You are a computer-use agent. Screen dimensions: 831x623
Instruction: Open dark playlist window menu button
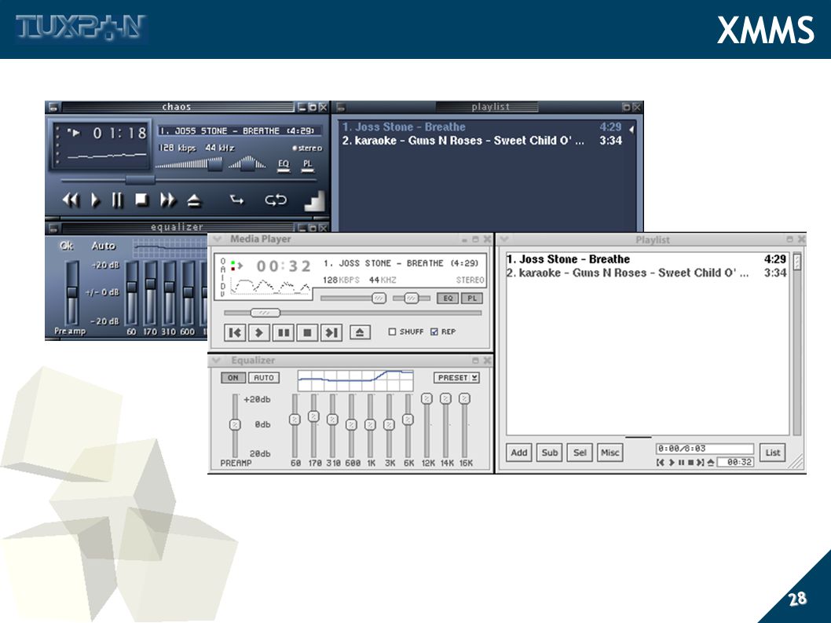point(341,107)
